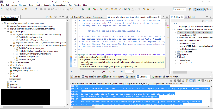213x109 pixels.
Task: Toggle Show Console When Output Changes
Action: click(190, 81)
